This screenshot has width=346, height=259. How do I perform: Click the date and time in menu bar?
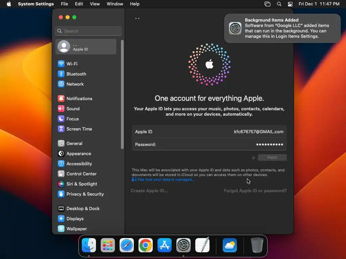pos(319,4)
